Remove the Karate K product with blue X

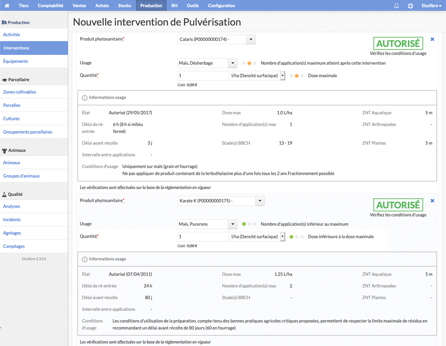tap(432, 201)
